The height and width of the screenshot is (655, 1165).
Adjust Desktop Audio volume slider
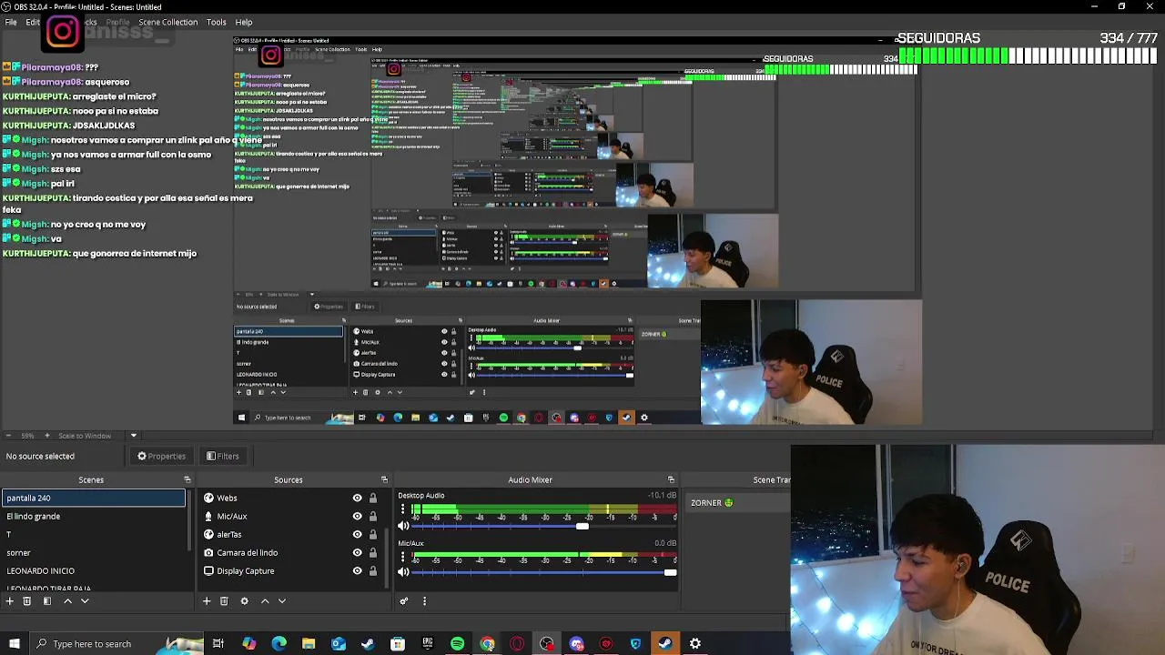(582, 526)
